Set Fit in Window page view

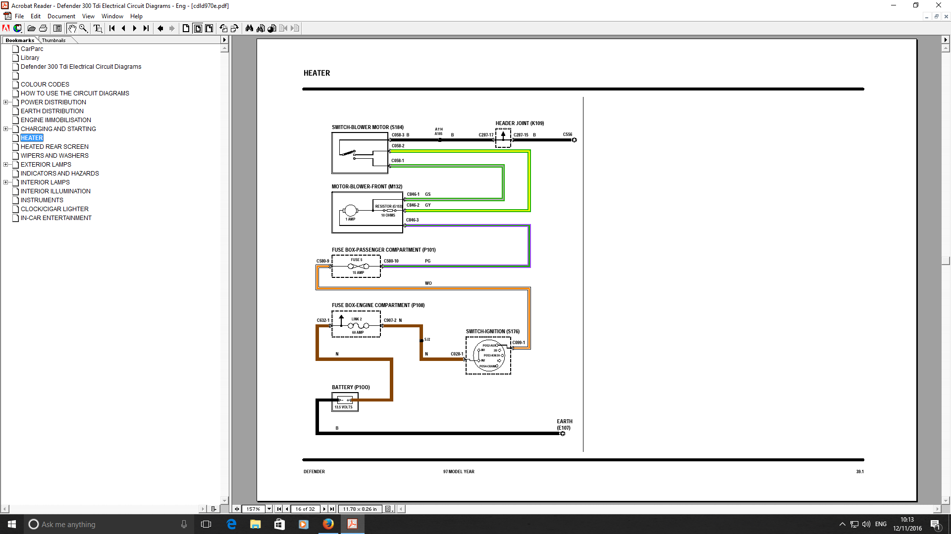pos(198,28)
